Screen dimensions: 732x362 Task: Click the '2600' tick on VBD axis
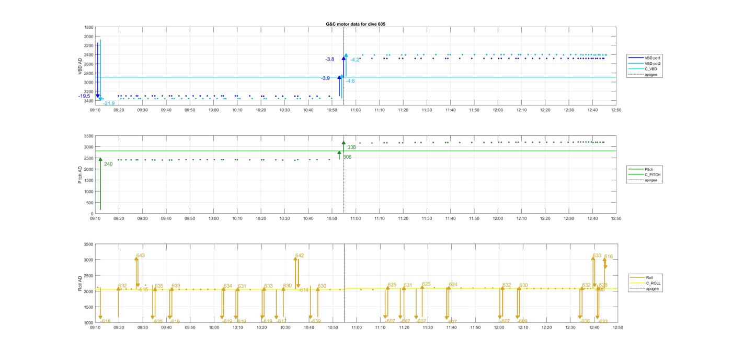coord(89,64)
